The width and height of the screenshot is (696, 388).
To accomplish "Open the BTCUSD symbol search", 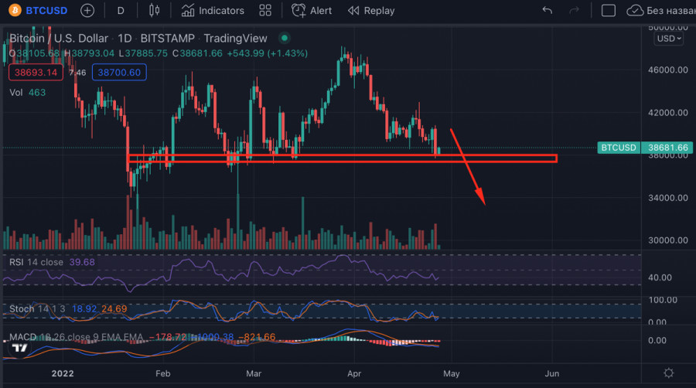I will (46, 10).
